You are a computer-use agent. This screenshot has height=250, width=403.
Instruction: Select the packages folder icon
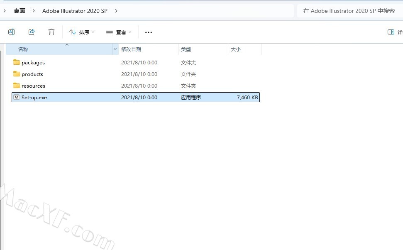click(x=17, y=62)
